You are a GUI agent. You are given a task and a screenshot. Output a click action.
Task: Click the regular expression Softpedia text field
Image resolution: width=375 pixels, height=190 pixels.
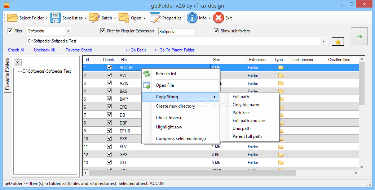176,32
